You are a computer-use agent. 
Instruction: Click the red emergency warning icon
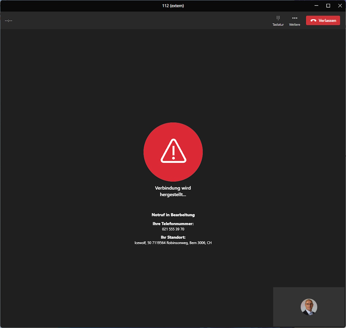click(173, 152)
